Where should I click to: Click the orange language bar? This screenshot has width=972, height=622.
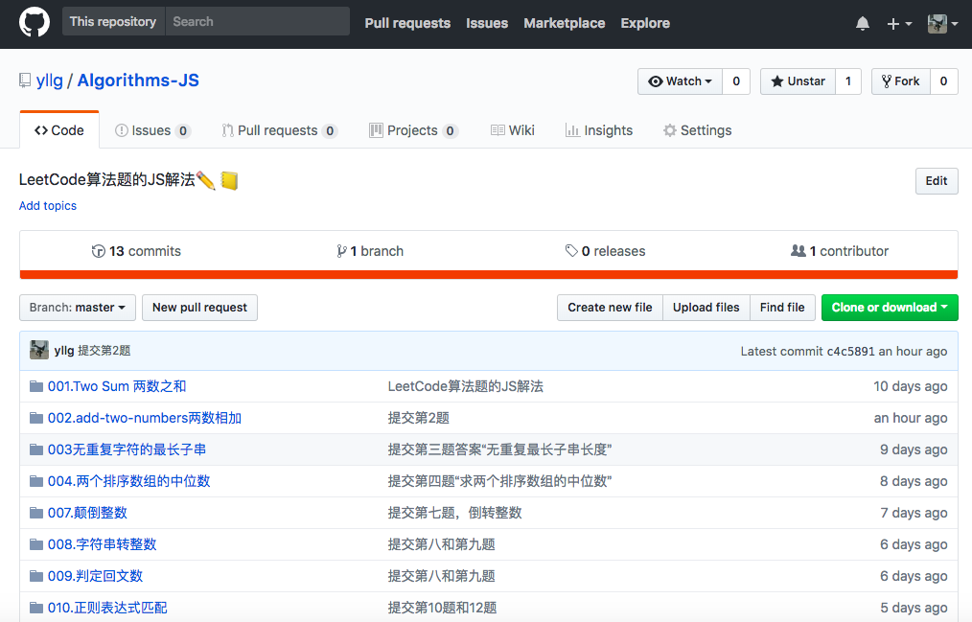click(x=489, y=274)
